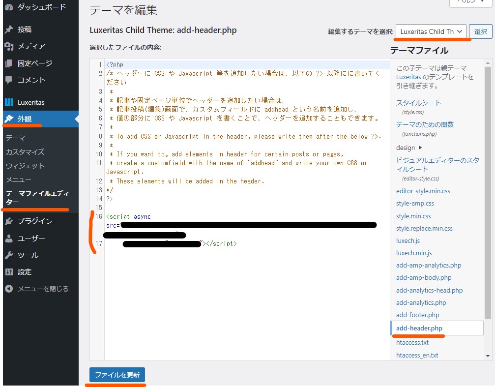This screenshot has height=387, width=495.
Task: Click the closing ?> on line 14
Action: pyautogui.click(x=110, y=199)
